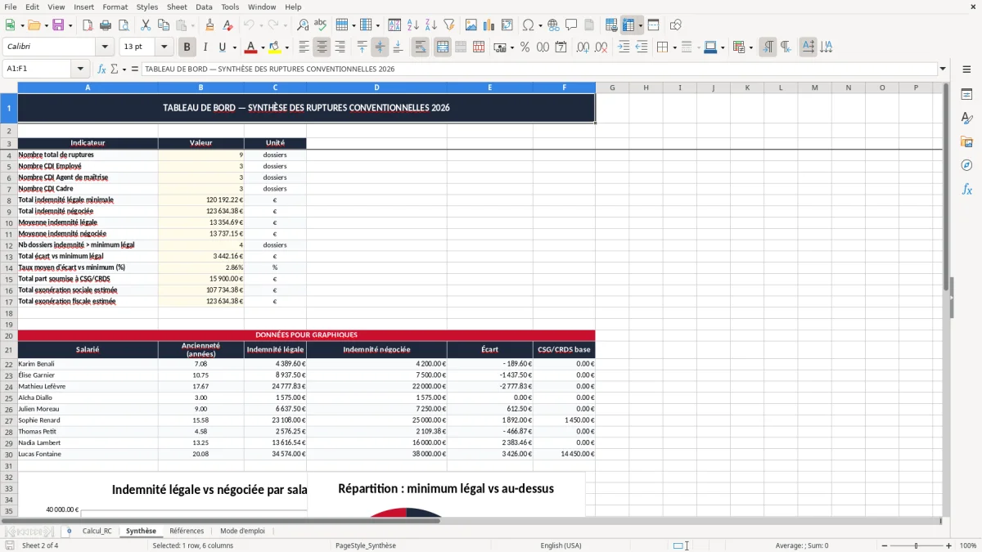982x552 pixels.
Task: Open Find & Replace
Action: [x=303, y=25]
